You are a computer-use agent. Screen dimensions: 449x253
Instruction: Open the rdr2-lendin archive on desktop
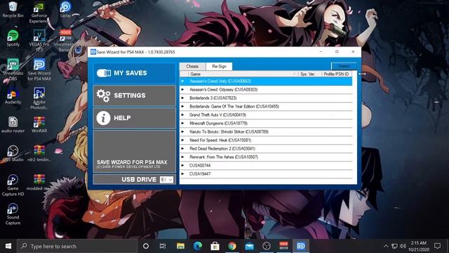click(x=39, y=154)
